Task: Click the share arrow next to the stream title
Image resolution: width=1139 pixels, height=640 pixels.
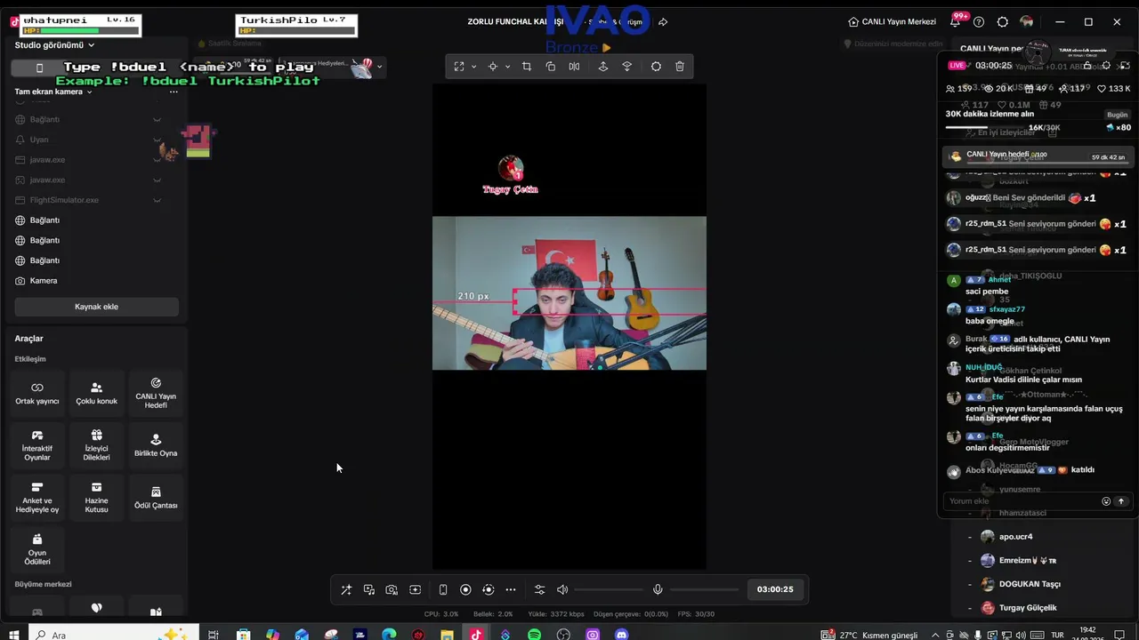Action: coord(663,22)
